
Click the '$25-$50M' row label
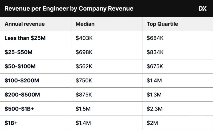tap(18, 52)
